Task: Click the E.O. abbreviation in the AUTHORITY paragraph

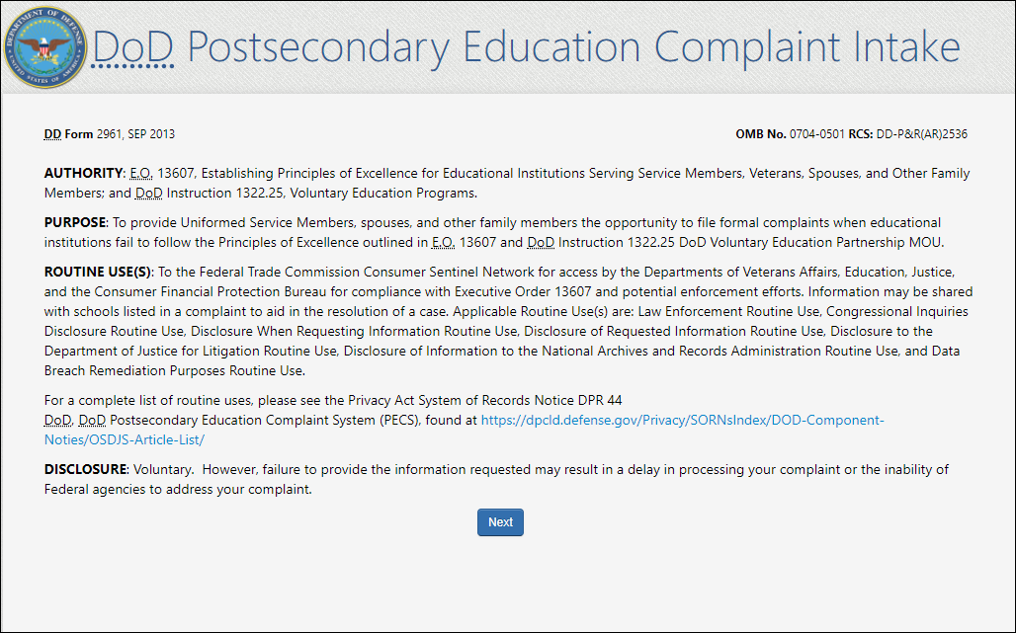Action: 141,173
